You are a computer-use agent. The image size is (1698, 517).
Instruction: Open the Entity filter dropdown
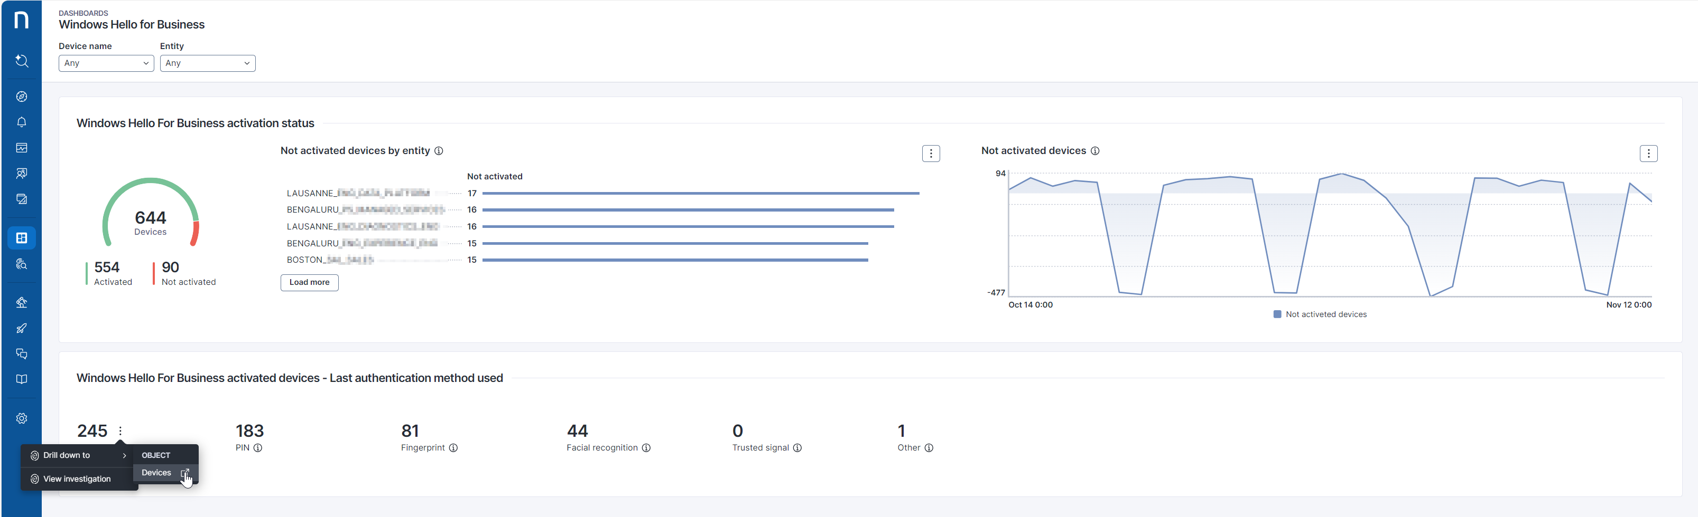208,63
